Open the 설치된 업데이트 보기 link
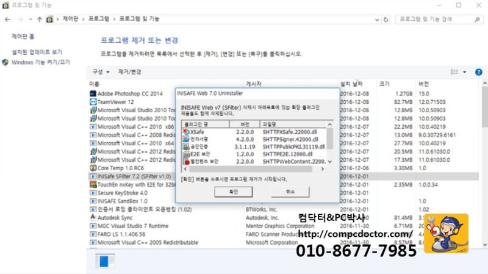 37,52
